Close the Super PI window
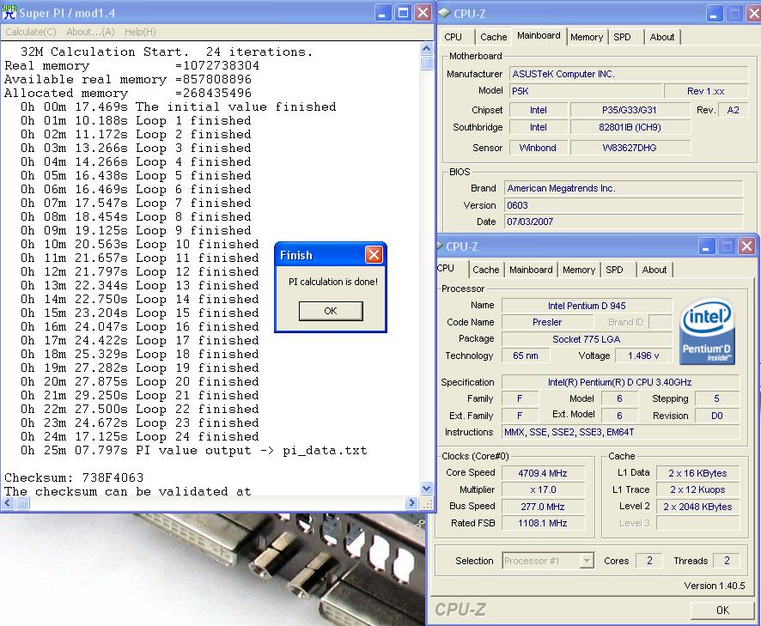 pyautogui.click(x=423, y=13)
